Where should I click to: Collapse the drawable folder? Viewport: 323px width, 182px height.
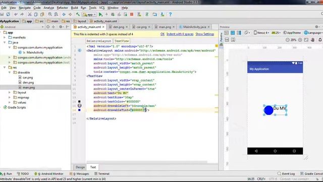pos(10,72)
